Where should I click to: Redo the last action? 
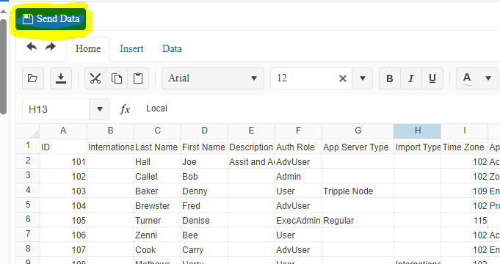coord(51,47)
